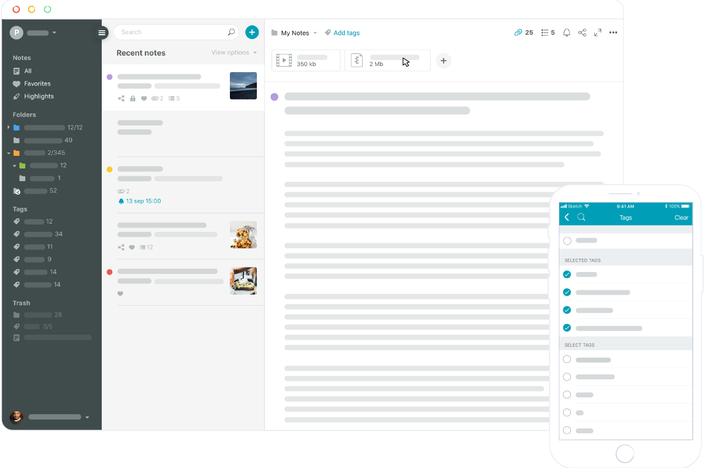Select All notes in sidebar
Viewport: 704px width, 468px height.
click(x=22, y=71)
